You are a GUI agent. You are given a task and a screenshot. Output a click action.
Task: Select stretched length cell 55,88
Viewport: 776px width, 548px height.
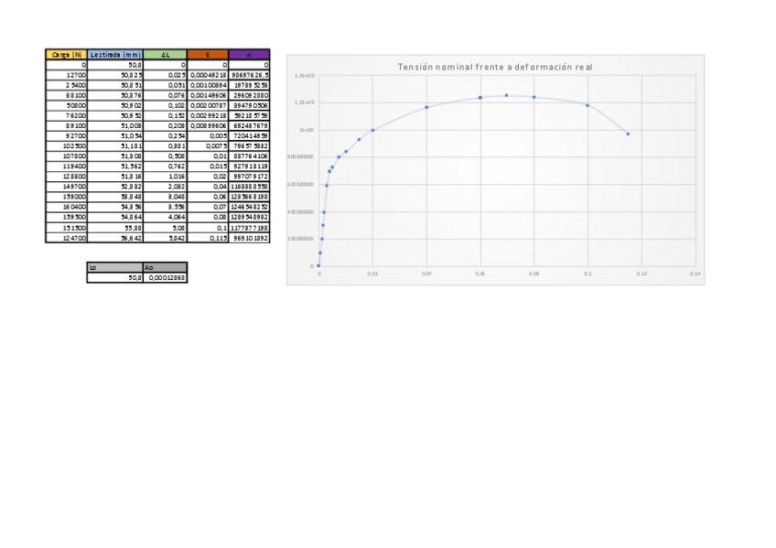[x=115, y=228]
